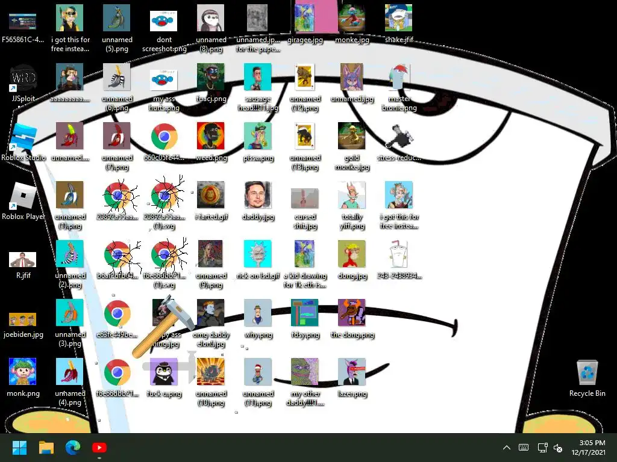Select the unnamed (4).png file
The width and height of the screenshot is (617, 462).
pos(70,382)
